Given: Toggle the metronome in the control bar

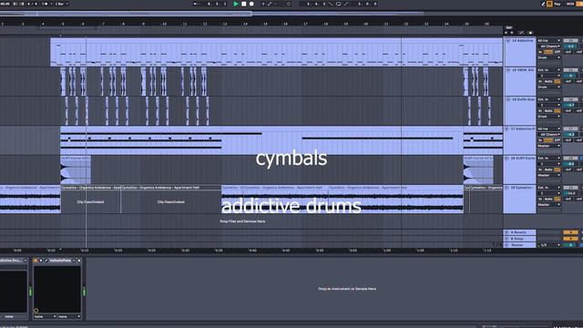Looking at the screenshot, I should tap(45, 4).
